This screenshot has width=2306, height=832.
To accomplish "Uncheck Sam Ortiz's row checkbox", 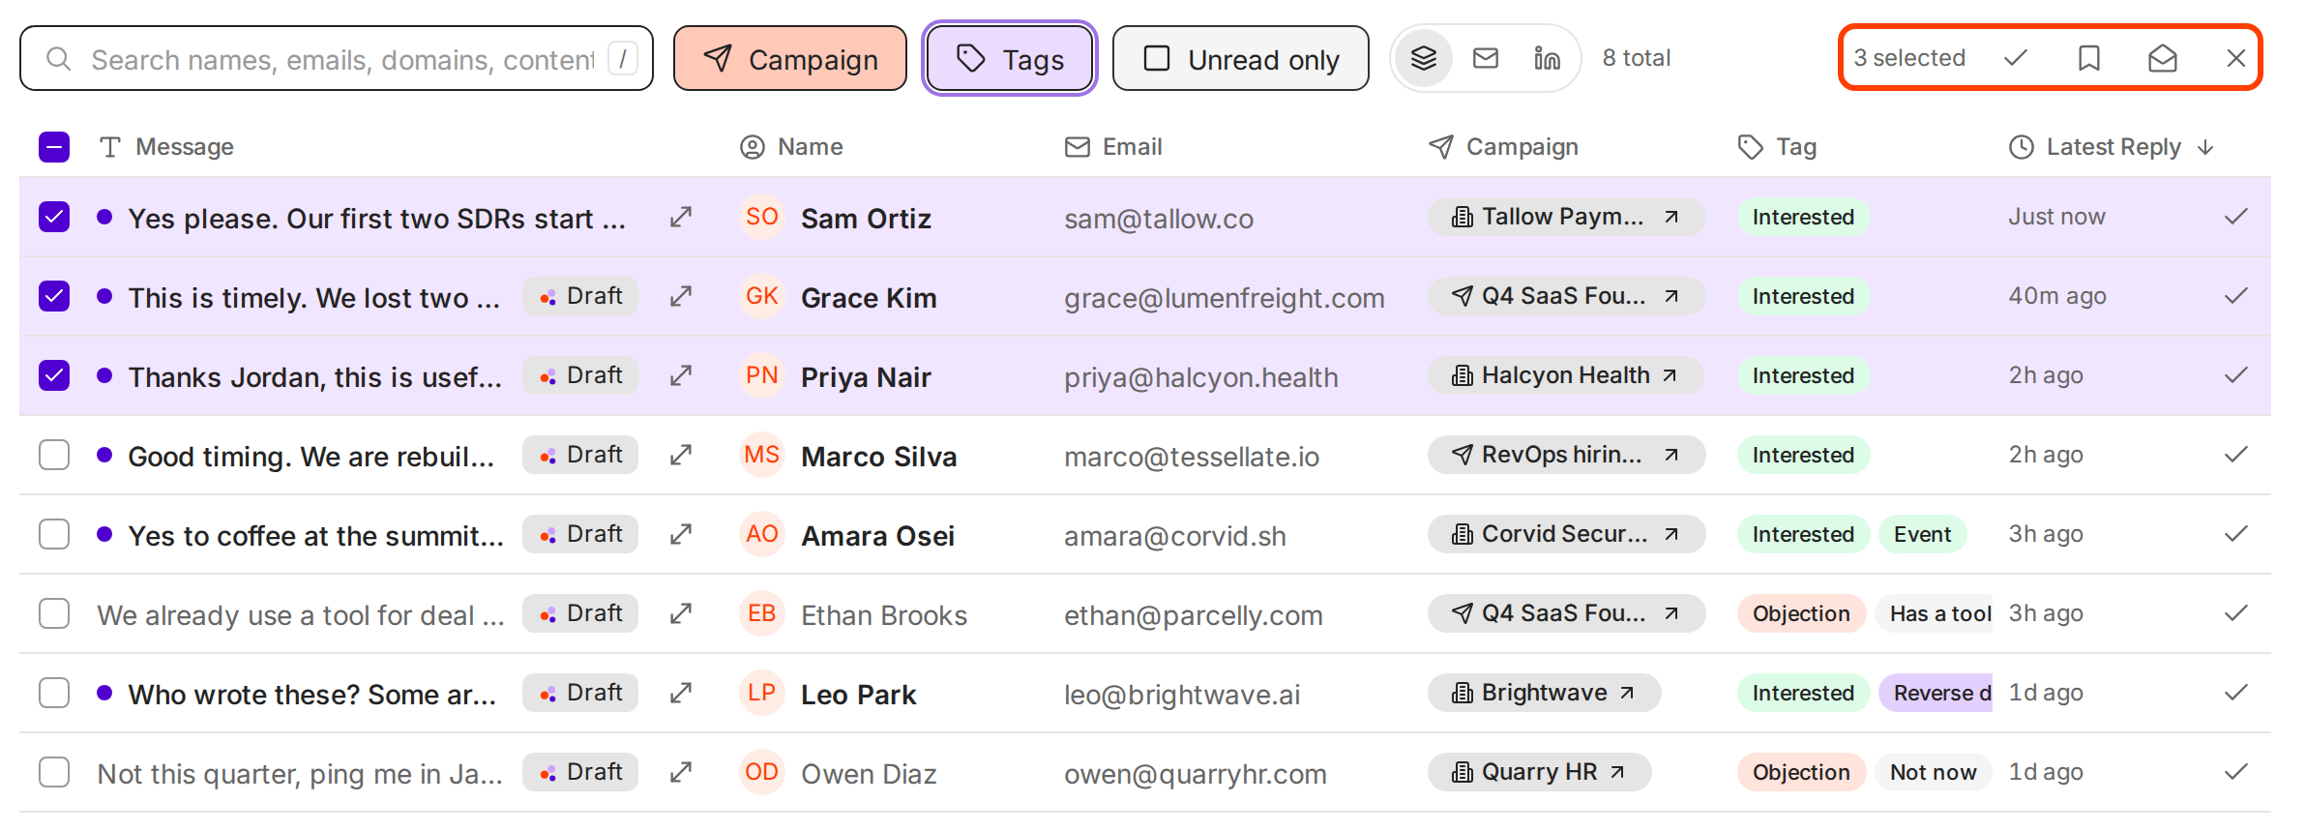I will click(54, 217).
